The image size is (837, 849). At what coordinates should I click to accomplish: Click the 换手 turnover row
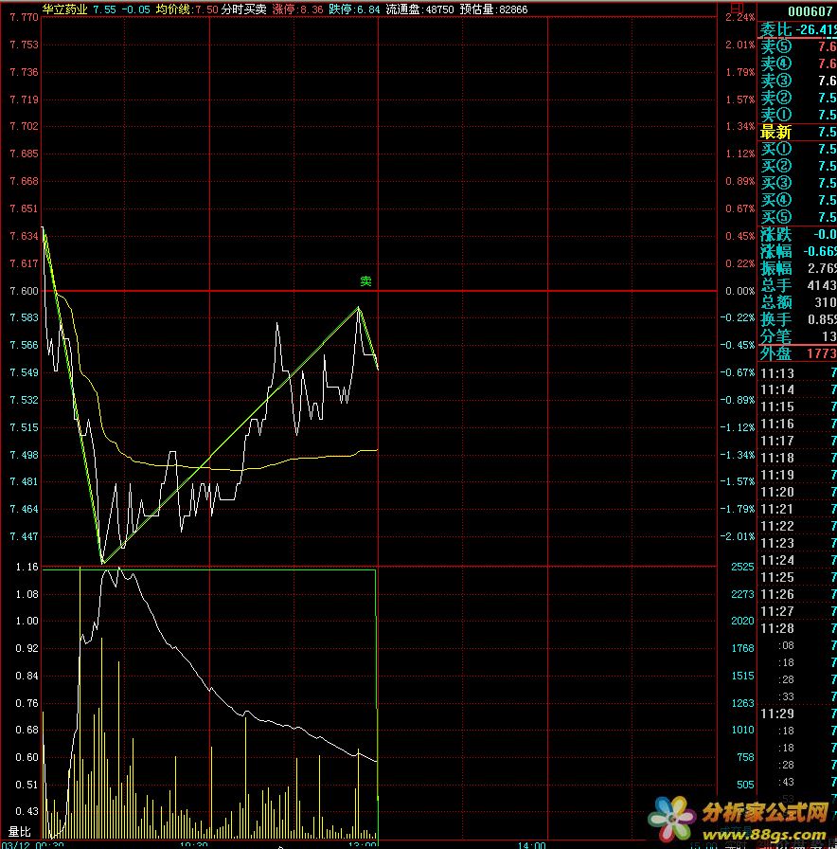pos(797,319)
